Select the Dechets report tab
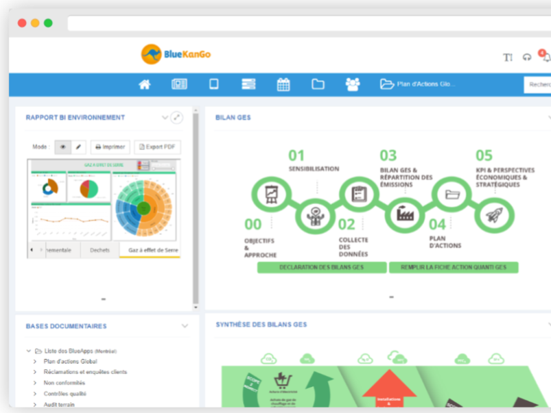This screenshot has width=551, height=413. (99, 250)
